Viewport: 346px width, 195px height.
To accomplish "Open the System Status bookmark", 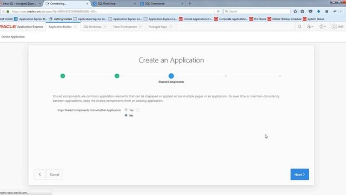I will (314, 19).
